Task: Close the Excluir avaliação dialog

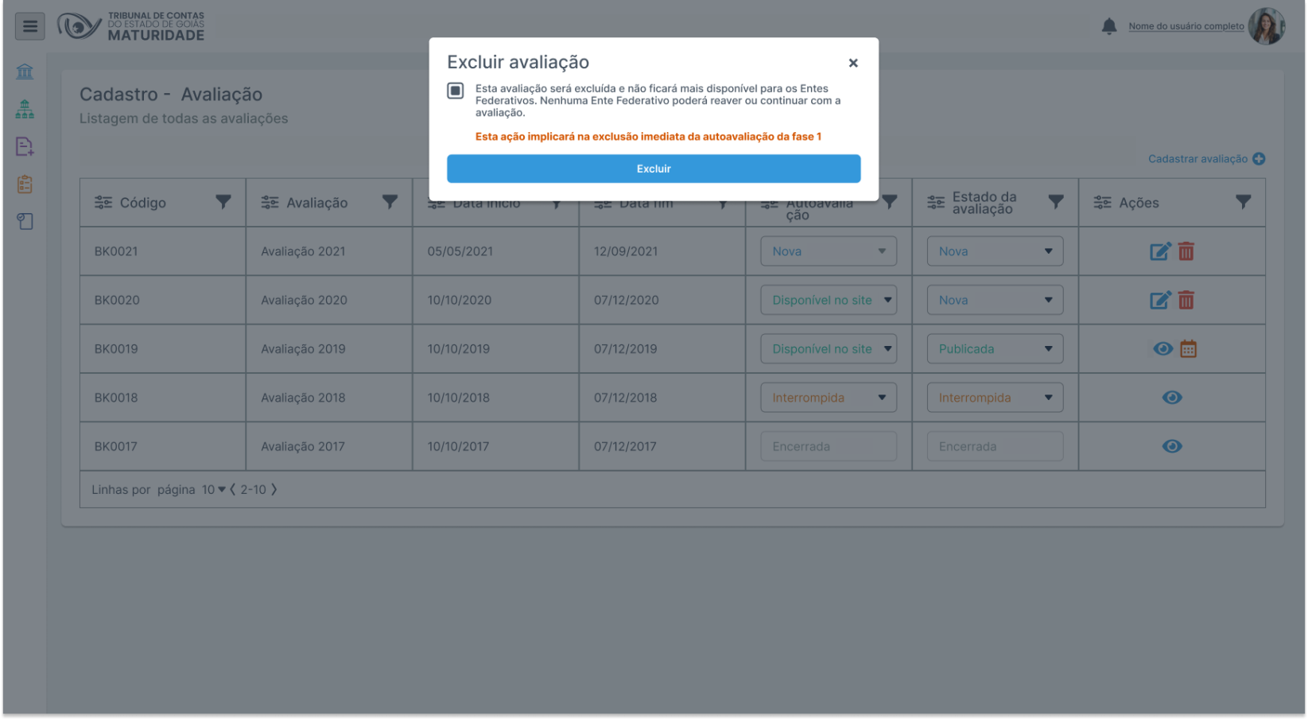Action: [x=852, y=63]
